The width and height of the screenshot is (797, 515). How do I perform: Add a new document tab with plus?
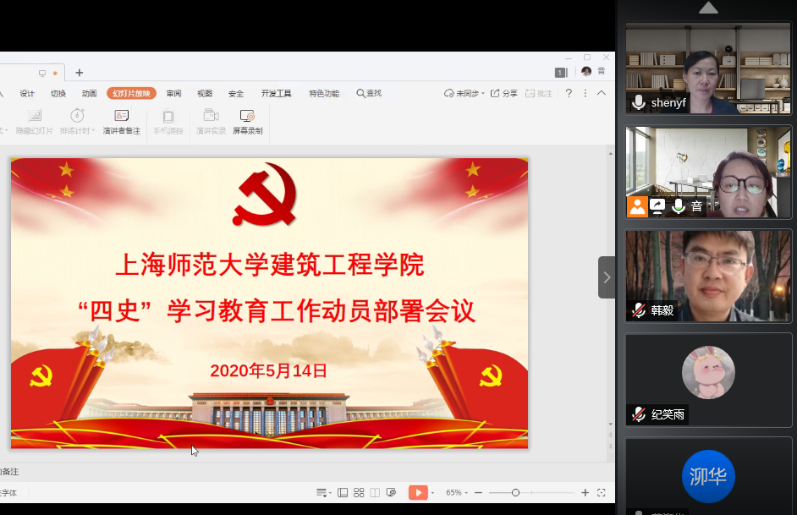point(79,73)
